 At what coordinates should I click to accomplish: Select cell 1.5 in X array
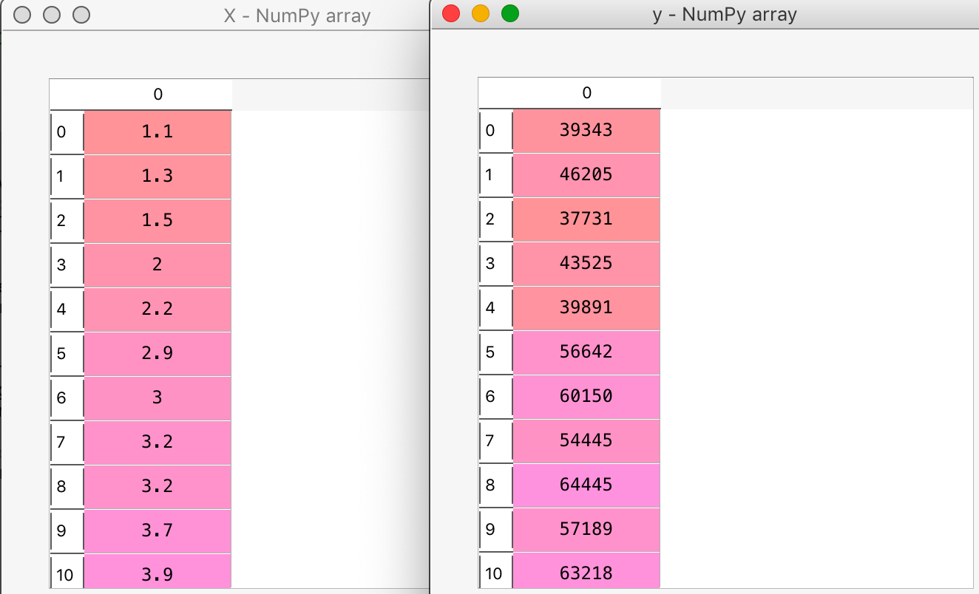point(157,221)
